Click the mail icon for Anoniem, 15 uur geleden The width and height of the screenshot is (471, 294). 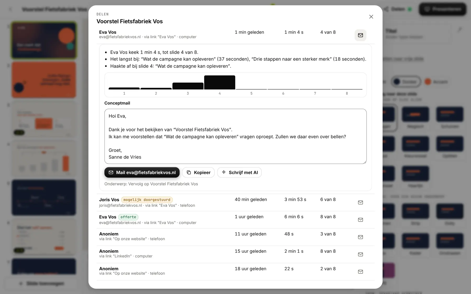pos(360,254)
